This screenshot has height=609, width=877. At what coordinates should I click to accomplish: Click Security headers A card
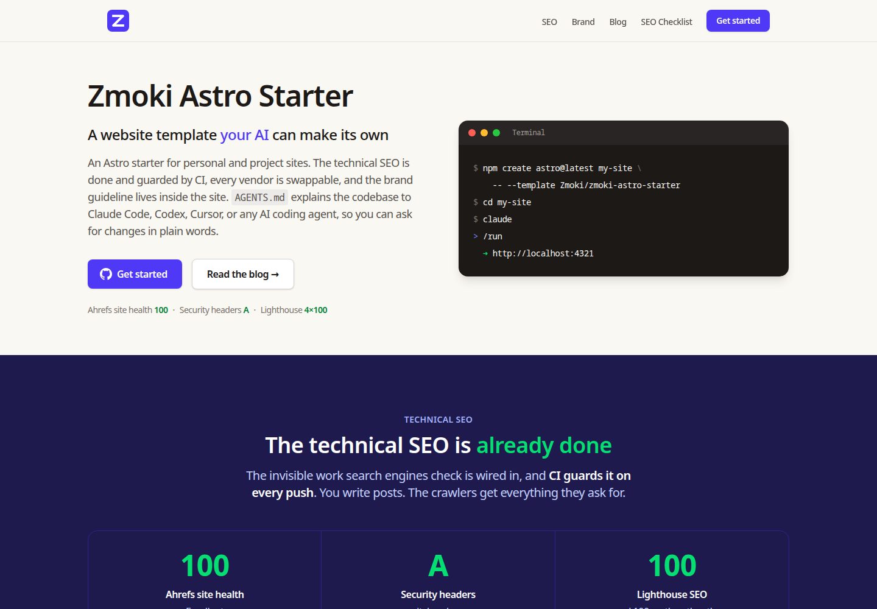click(438, 570)
